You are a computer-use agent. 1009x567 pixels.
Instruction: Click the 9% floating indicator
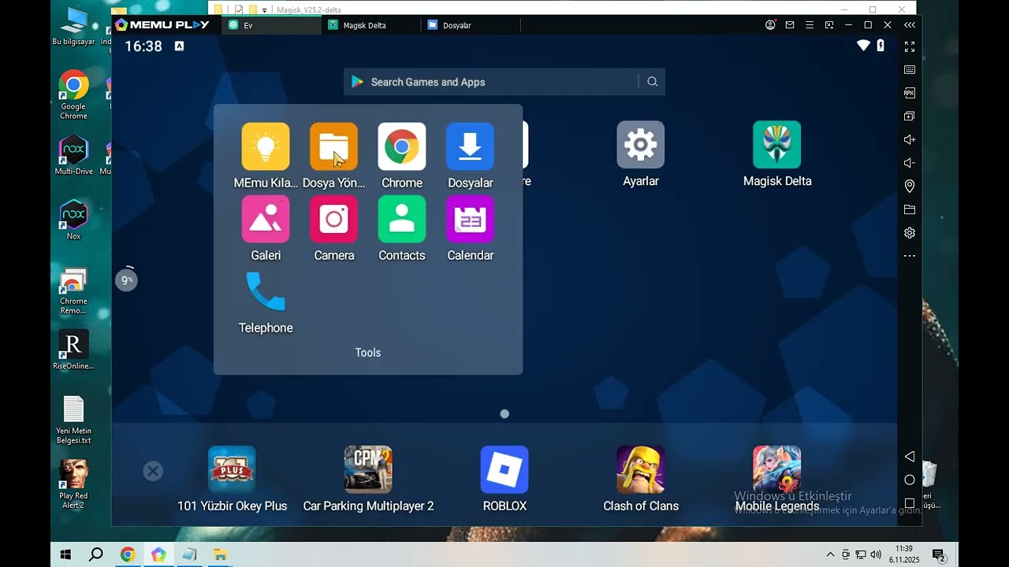(126, 280)
